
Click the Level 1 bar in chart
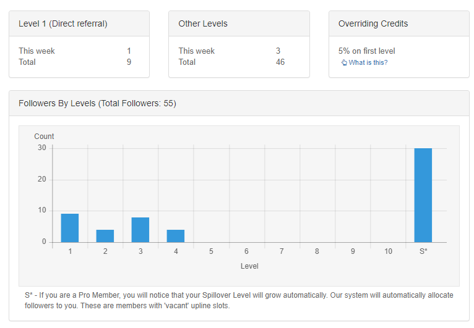[x=70, y=228]
